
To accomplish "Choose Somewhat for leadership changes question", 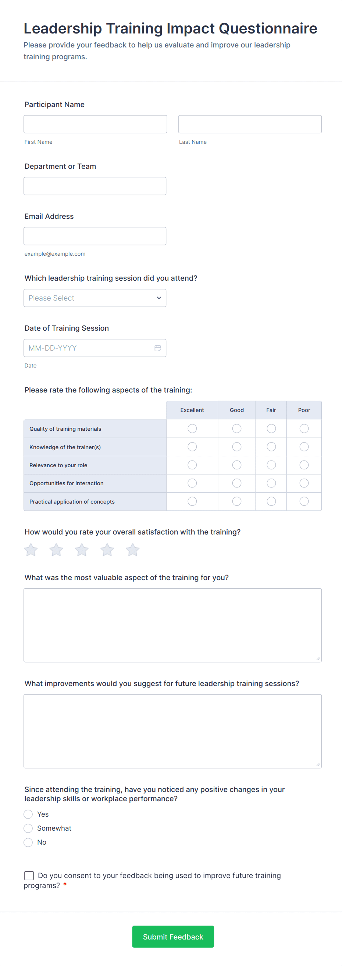I will click(x=28, y=828).
